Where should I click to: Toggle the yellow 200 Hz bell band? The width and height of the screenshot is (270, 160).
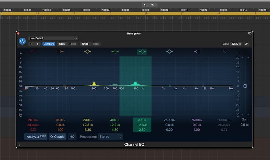point(87,51)
